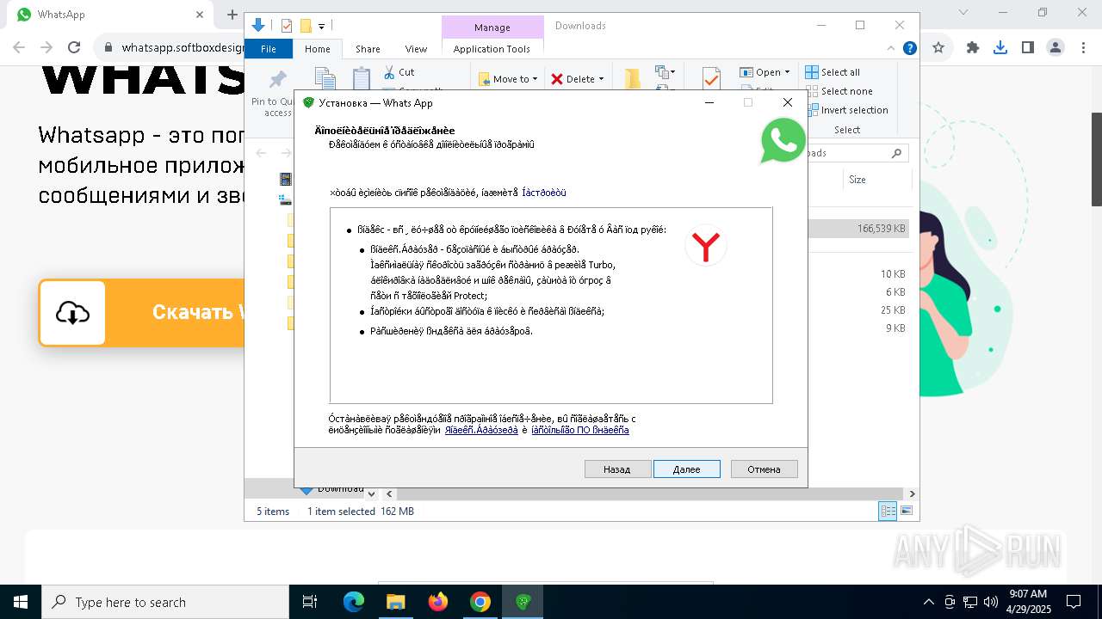Click quick access Properties icon in title bar

pyautogui.click(x=288, y=26)
